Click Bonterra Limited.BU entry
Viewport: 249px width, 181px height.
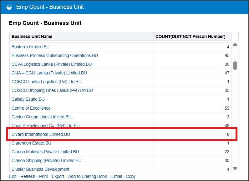pos(31,47)
